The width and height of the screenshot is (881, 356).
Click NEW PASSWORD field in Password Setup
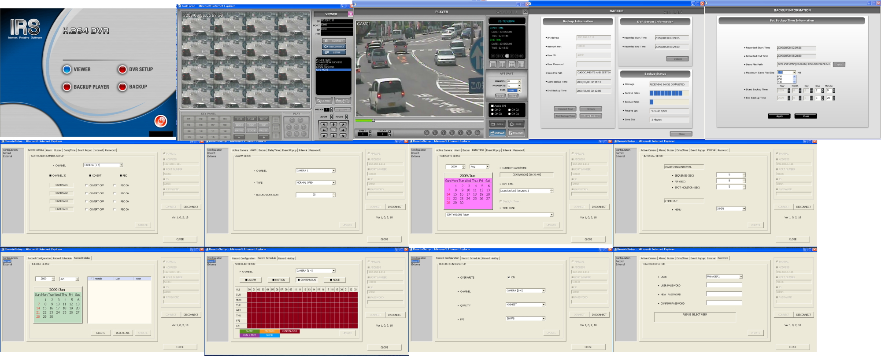(x=724, y=294)
